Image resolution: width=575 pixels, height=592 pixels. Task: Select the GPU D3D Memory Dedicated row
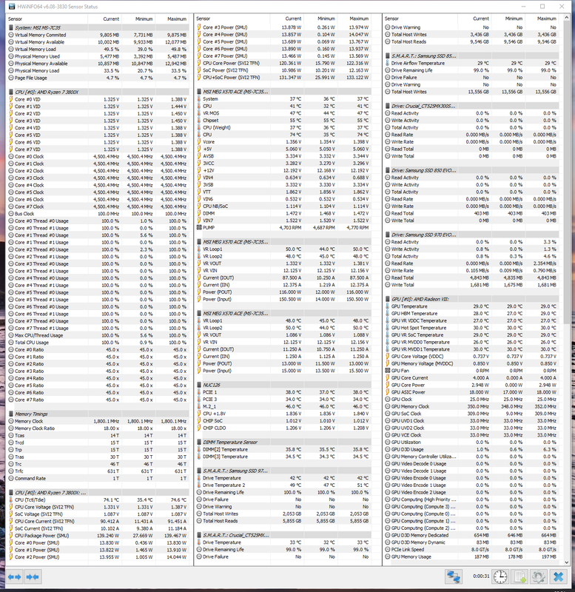pyautogui.click(x=471, y=535)
